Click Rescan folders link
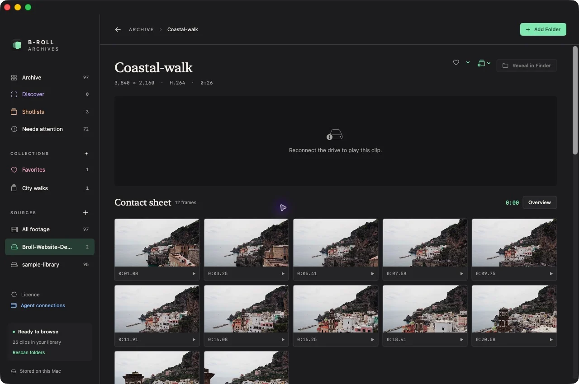 29,352
